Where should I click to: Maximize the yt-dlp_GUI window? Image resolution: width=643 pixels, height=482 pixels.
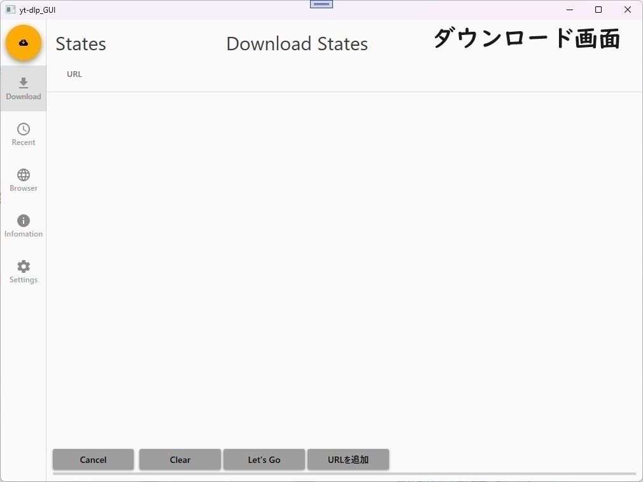point(598,10)
